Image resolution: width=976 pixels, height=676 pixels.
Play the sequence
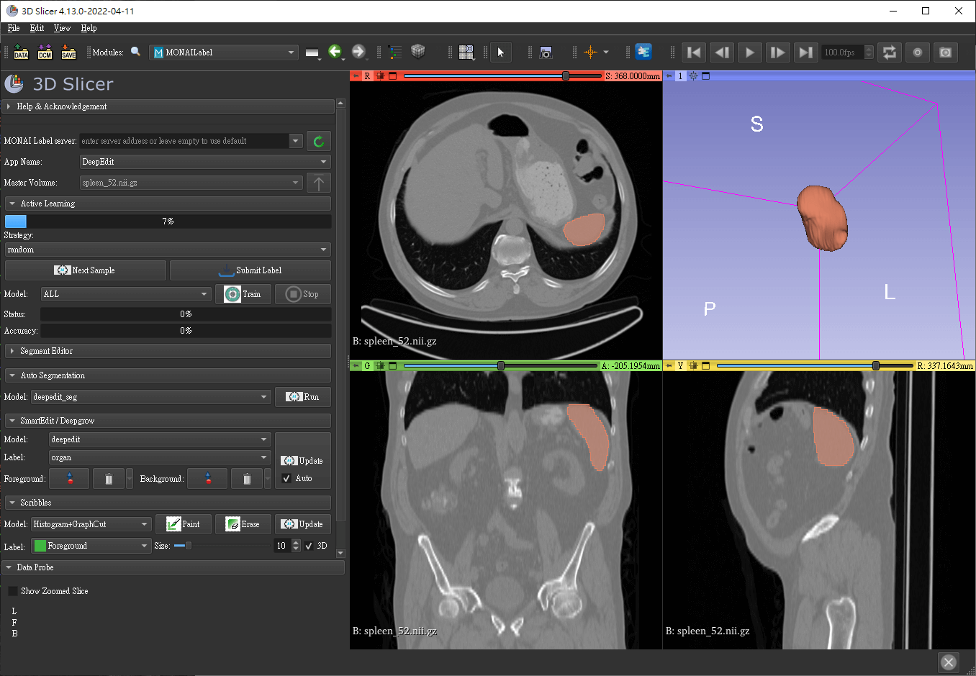750,52
